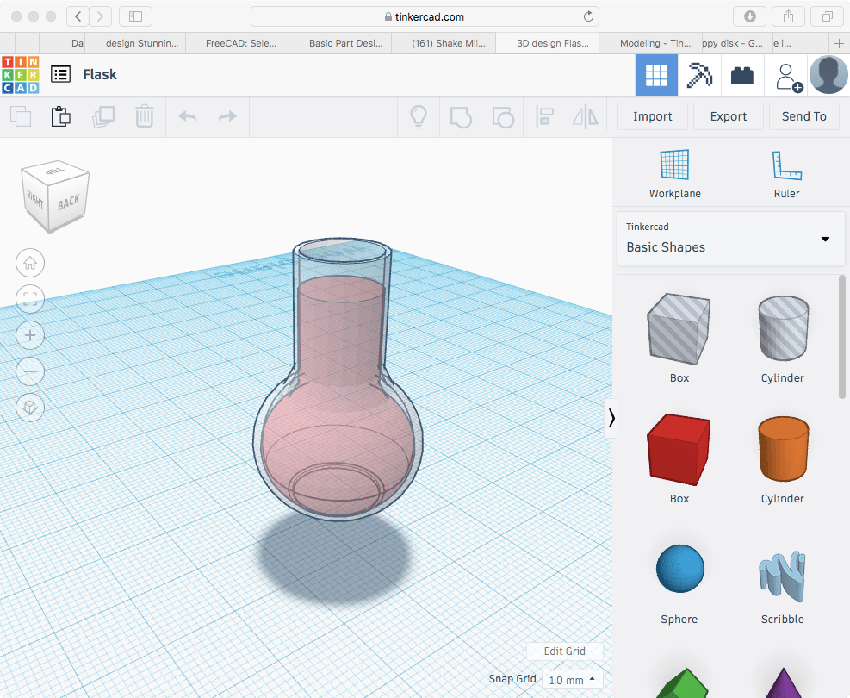The height and width of the screenshot is (698, 850).
Task: Click the Fit all in view icon
Action: click(x=31, y=299)
